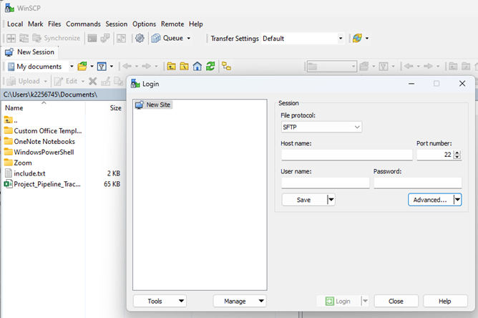The height and width of the screenshot is (318, 478).
Task: Go to local parent directory icon
Action: pyautogui.click(x=171, y=66)
